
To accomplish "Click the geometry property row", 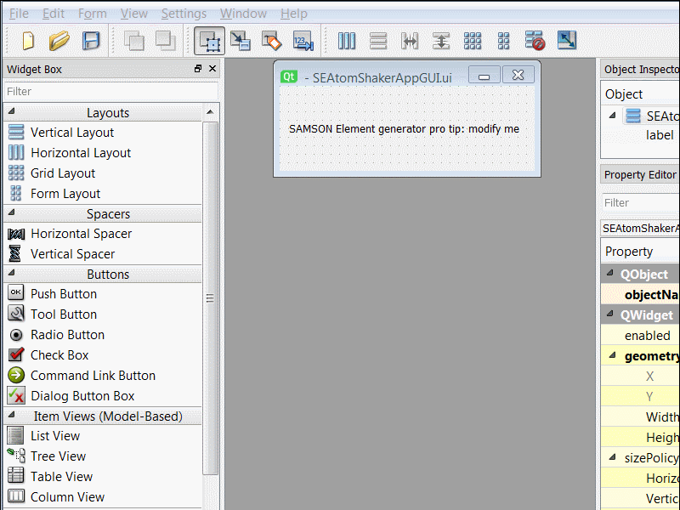I will 651,355.
